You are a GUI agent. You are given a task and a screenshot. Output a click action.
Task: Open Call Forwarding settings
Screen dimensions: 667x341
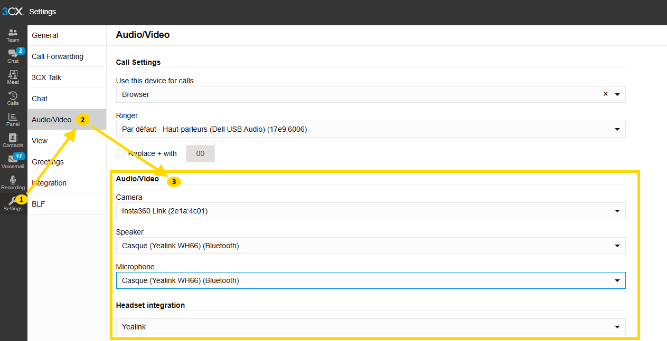[x=67, y=56]
